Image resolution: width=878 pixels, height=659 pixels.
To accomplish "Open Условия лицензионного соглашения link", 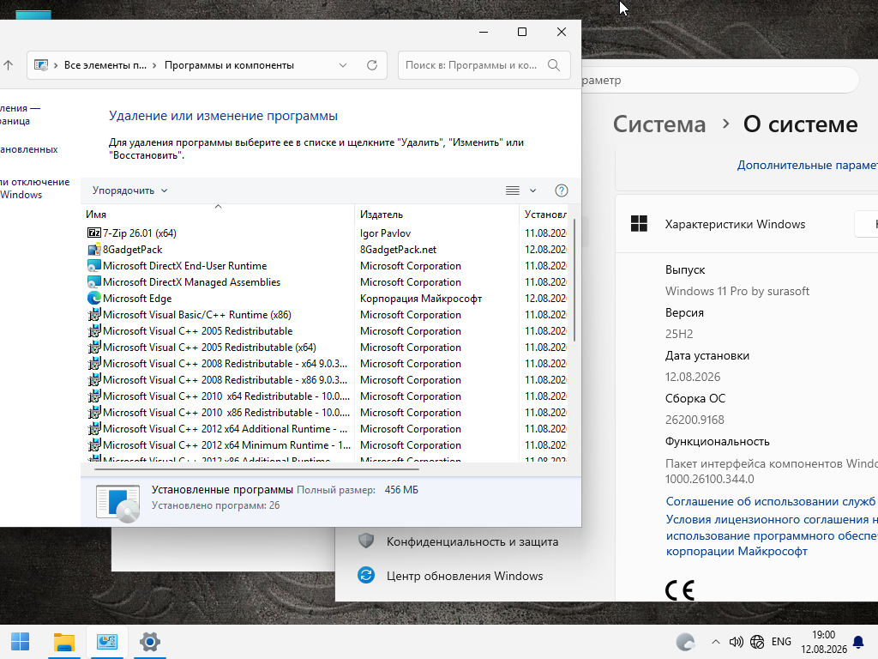I will tap(772, 535).
